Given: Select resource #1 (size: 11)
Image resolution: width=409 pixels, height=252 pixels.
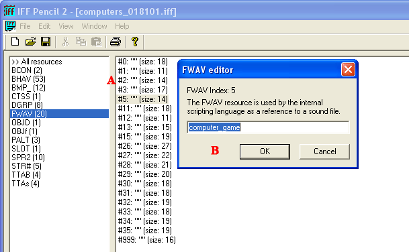Looking at the screenshot, I should [x=142, y=71].
